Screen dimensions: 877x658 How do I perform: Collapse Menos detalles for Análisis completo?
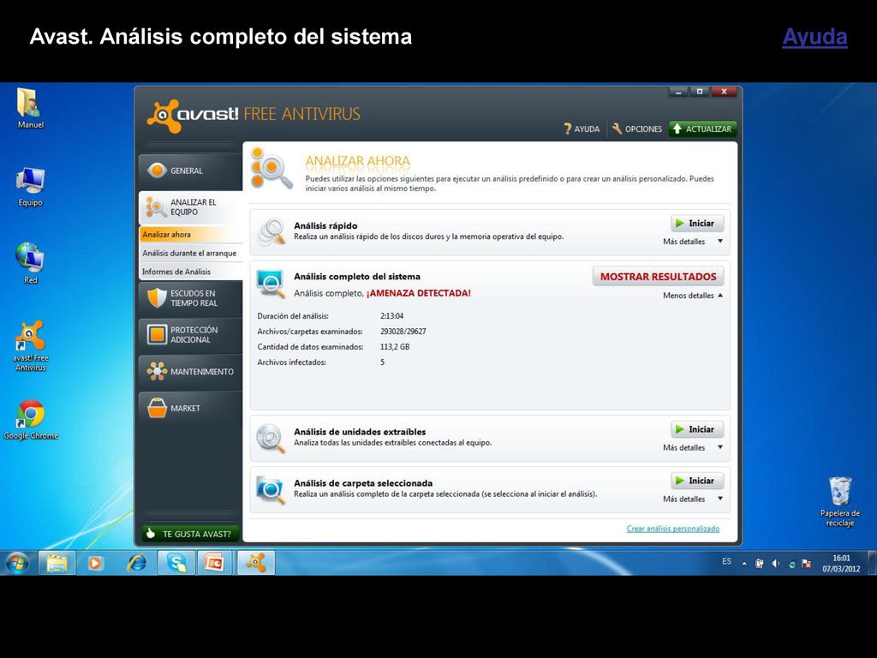click(x=693, y=296)
